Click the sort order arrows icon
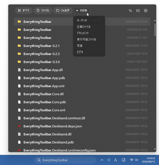The width and height of the screenshot is (159, 165). [130, 11]
